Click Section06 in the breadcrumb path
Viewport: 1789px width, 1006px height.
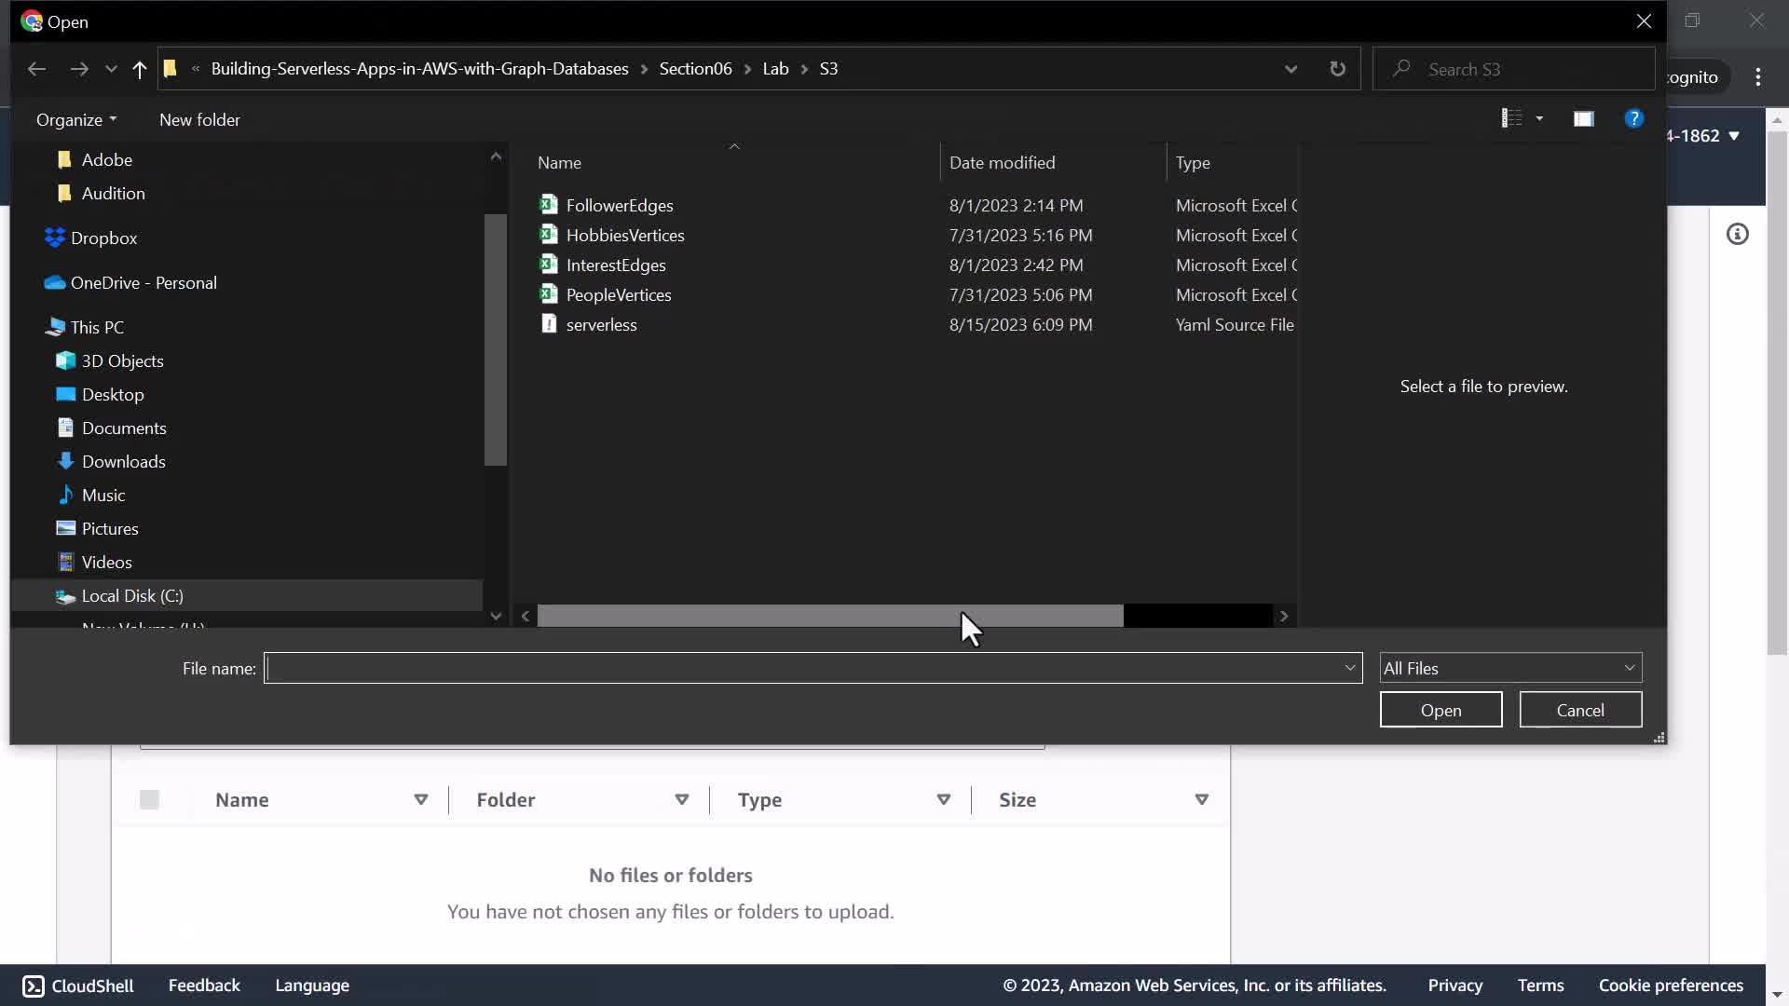[695, 69]
